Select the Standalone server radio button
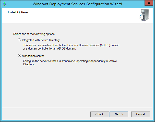 (x=19, y=56)
